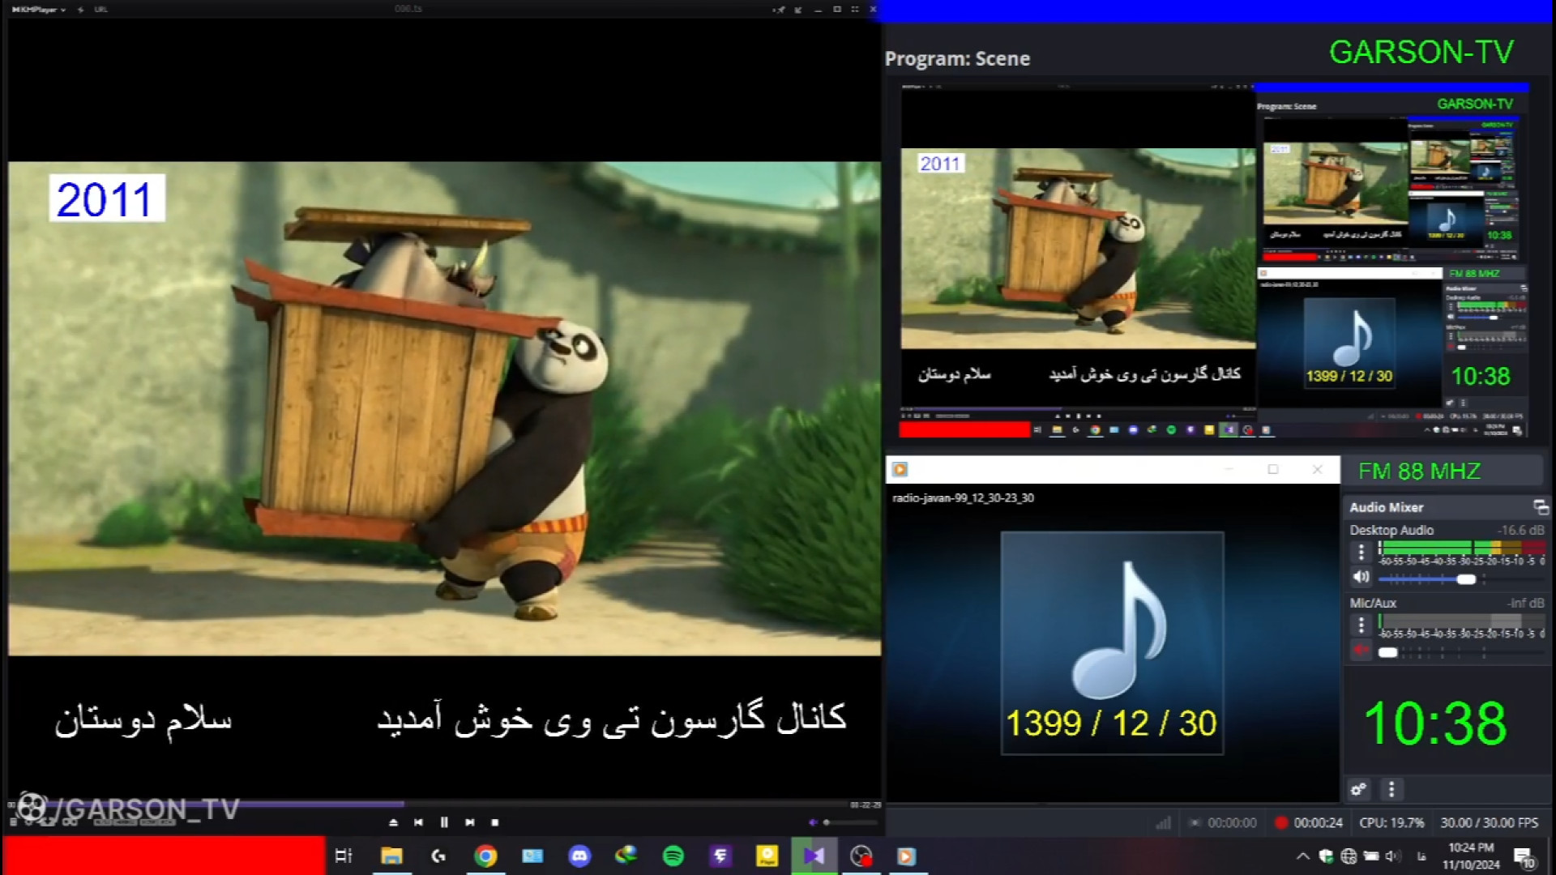
Task: Mute the Desktop Audio speaker icon
Action: [1361, 578]
